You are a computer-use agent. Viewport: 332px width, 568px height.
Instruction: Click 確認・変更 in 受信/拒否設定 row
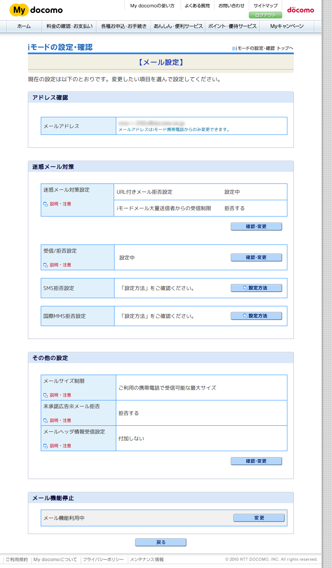[x=257, y=257]
